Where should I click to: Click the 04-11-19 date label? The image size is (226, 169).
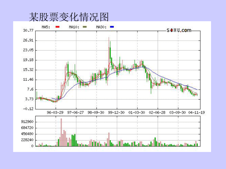(x=197, y=112)
